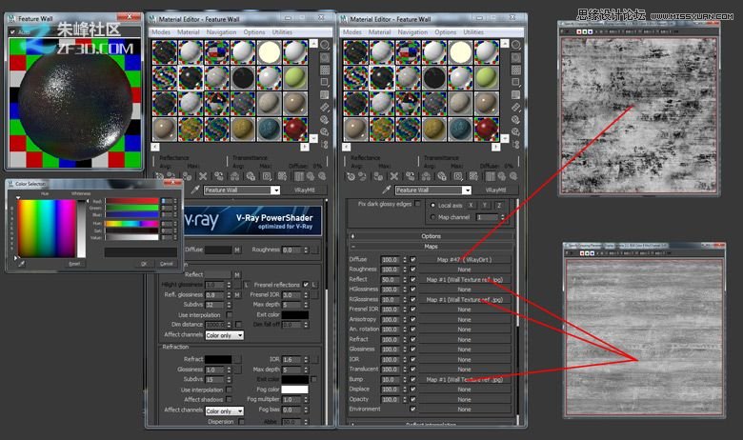Click the Bump row Wall Texture map button
743x440 pixels.
465,379
